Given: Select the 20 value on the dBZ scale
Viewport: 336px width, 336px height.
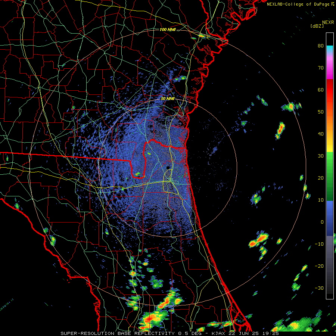Looking at the screenshot, I should pyautogui.click(x=321, y=178).
